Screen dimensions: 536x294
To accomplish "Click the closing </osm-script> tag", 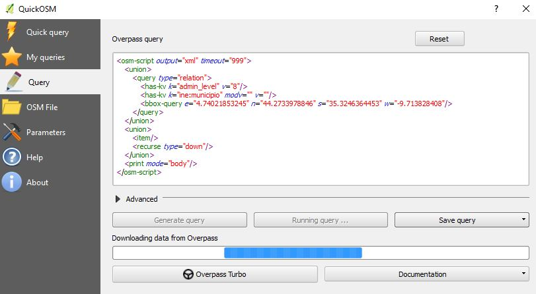I will pyautogui.click(x=139, y=172).
